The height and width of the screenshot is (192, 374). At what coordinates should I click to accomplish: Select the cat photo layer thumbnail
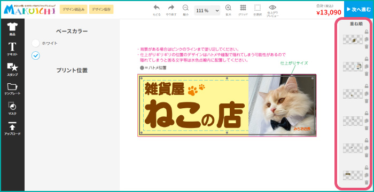tap(353, 67)
